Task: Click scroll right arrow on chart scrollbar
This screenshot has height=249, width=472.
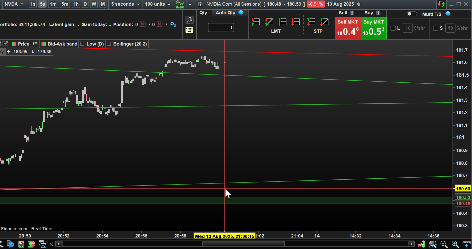Action: coord(412,244)
